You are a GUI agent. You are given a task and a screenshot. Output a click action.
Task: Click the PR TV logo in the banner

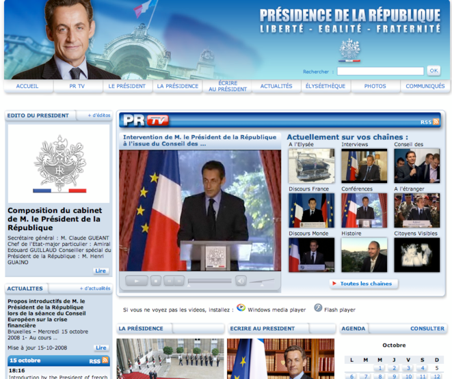[146, 120]
